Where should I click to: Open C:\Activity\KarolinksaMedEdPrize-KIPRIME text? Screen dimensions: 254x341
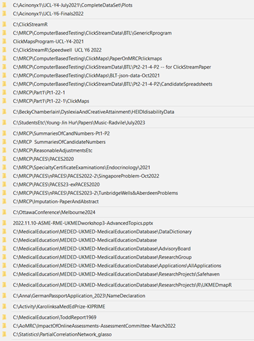59,306
